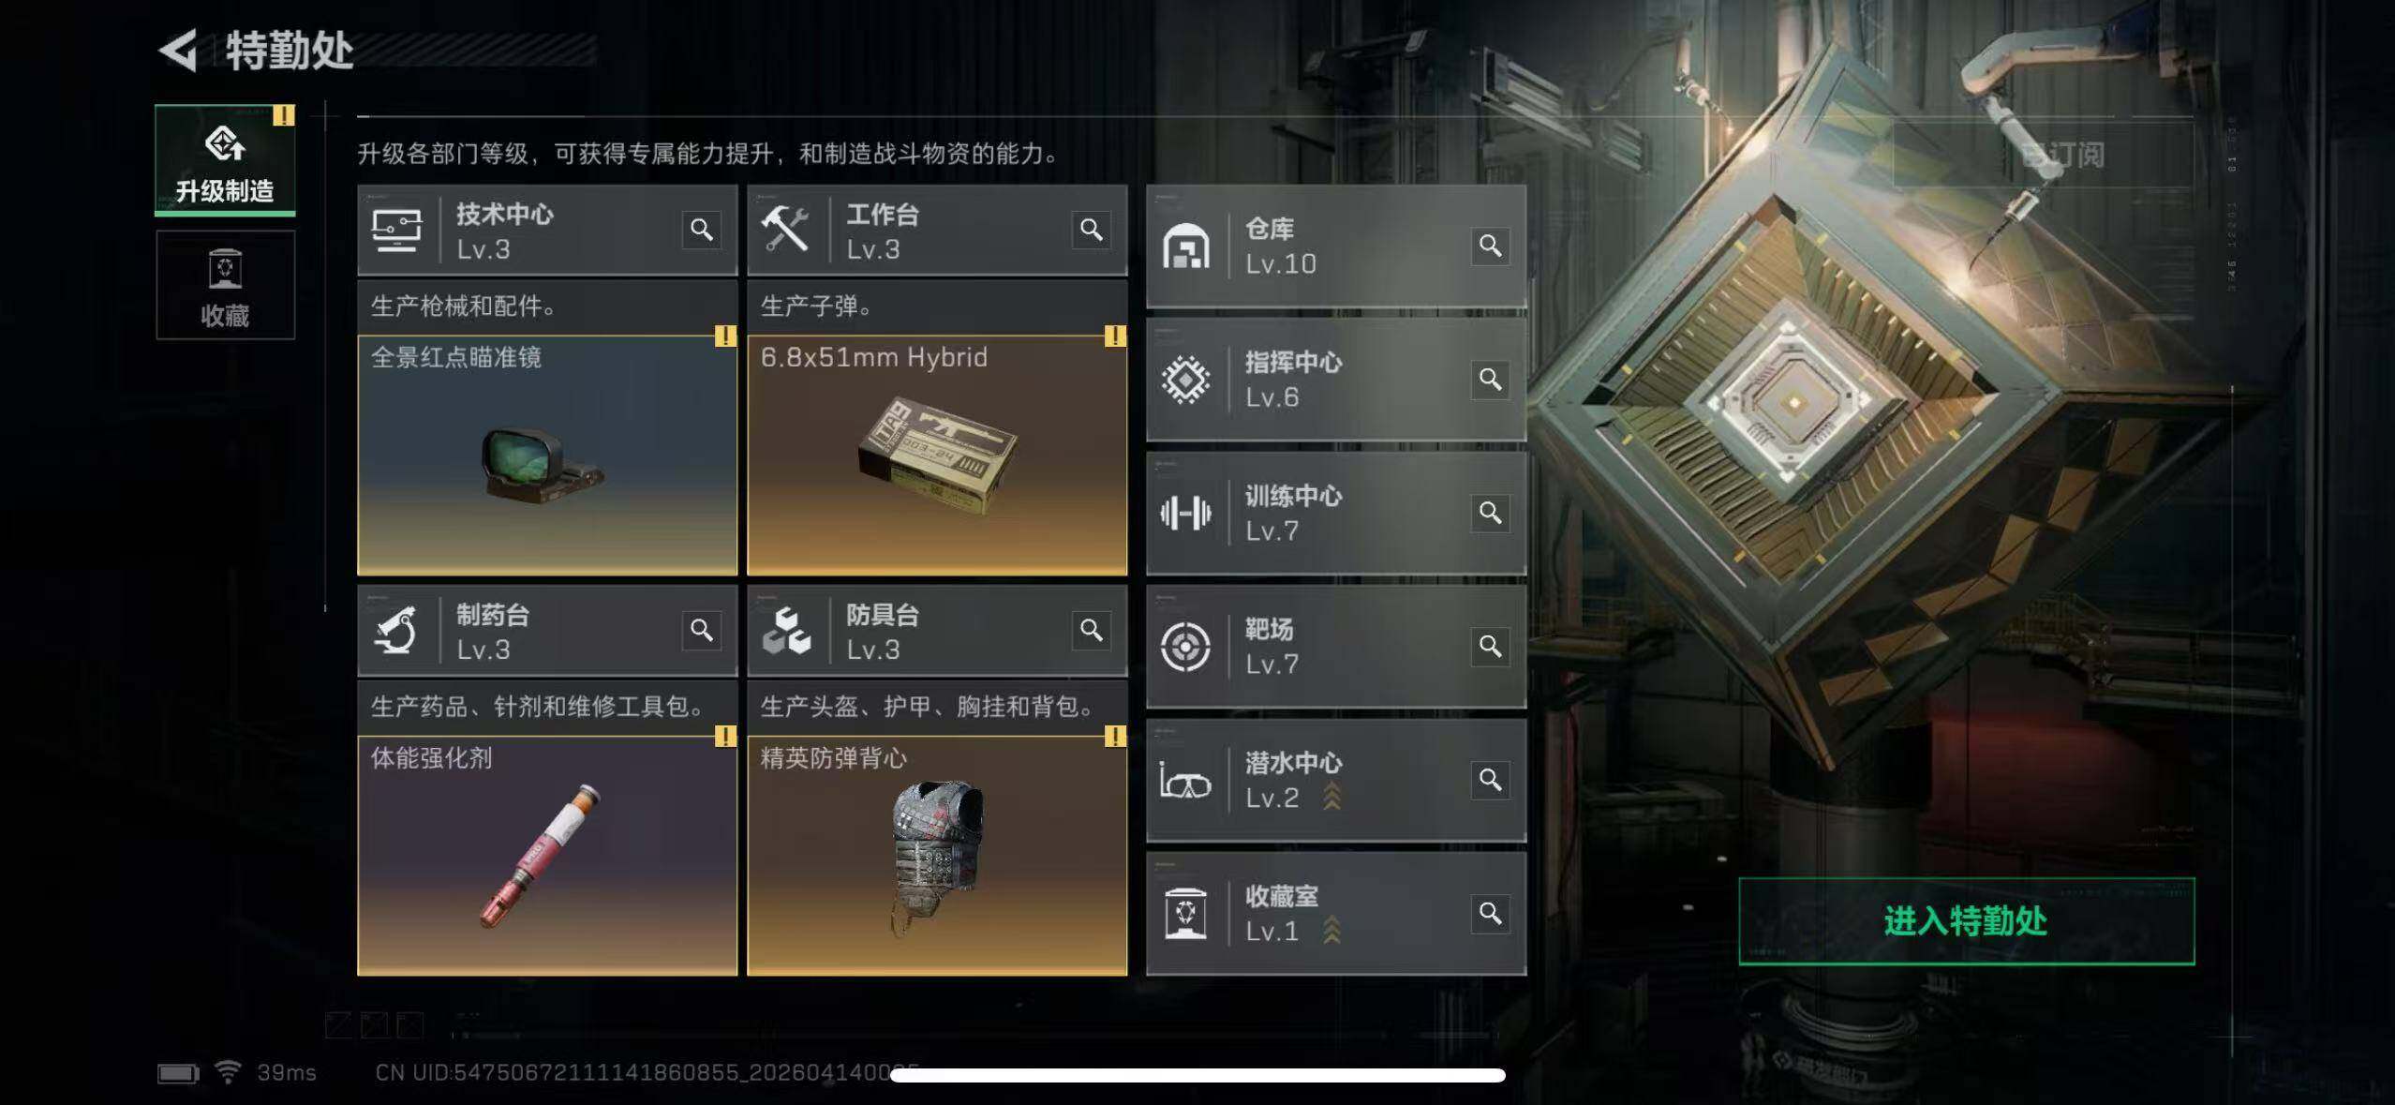The image size is (2395, 1105).
Task: Click the magnifier on 训练中心
Action: click(1490, 513)
